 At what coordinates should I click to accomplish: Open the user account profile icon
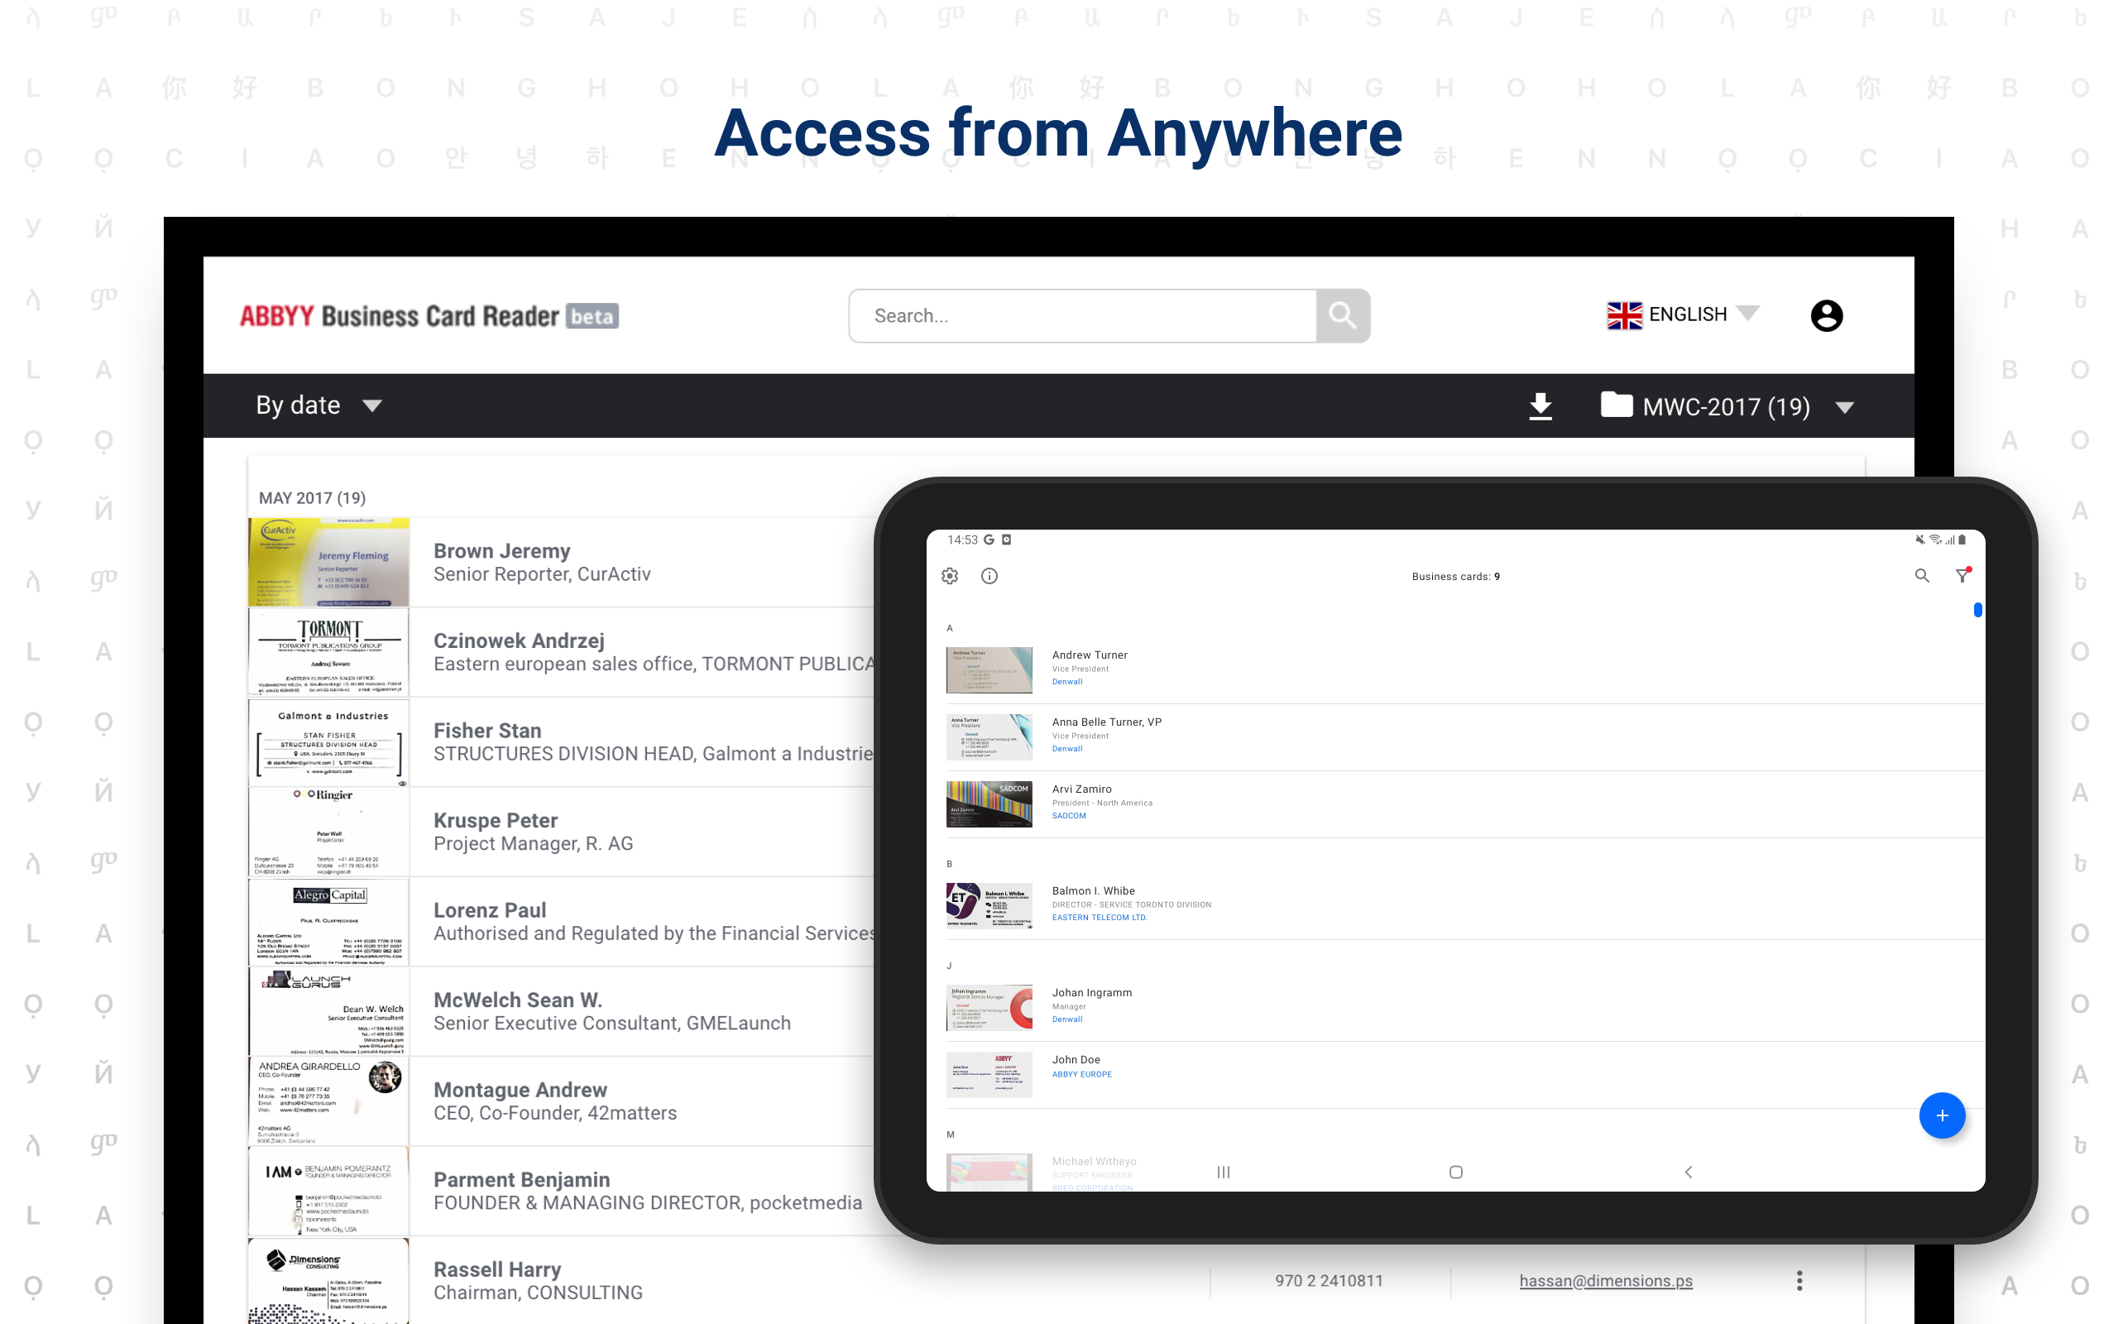1827,315
